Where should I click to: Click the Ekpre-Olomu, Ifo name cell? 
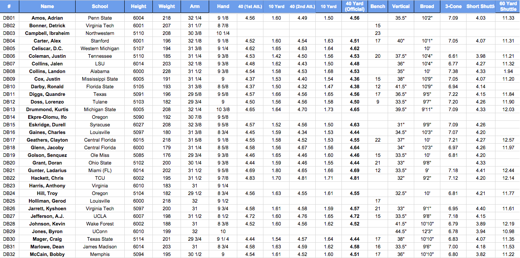point(47,117)
